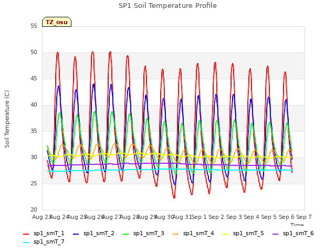The image size is (336, 252).
Task: Click the 25 y-axis tick label
Action: 34,184
